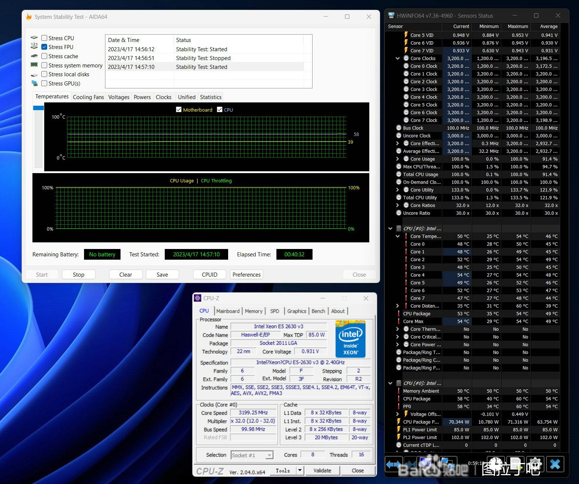This screenshot has width=579, height=484.
Task: Click the monitor icon beside Stress GPU(s)
Action: [x=34, y=83]
